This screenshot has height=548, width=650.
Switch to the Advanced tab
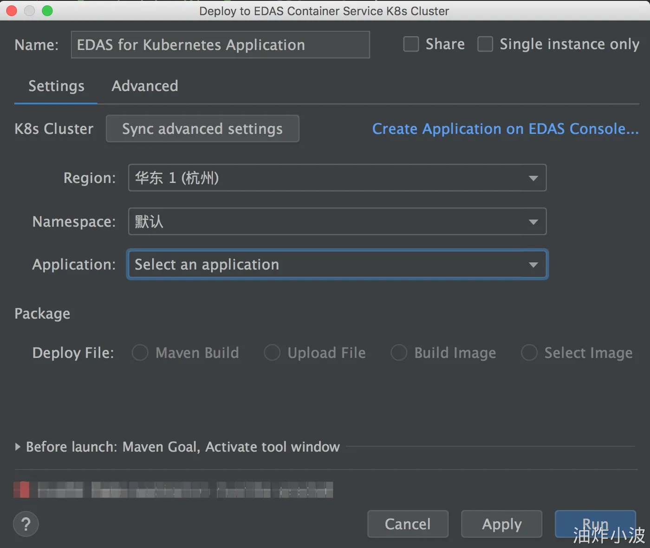click(x=145, y=86)
